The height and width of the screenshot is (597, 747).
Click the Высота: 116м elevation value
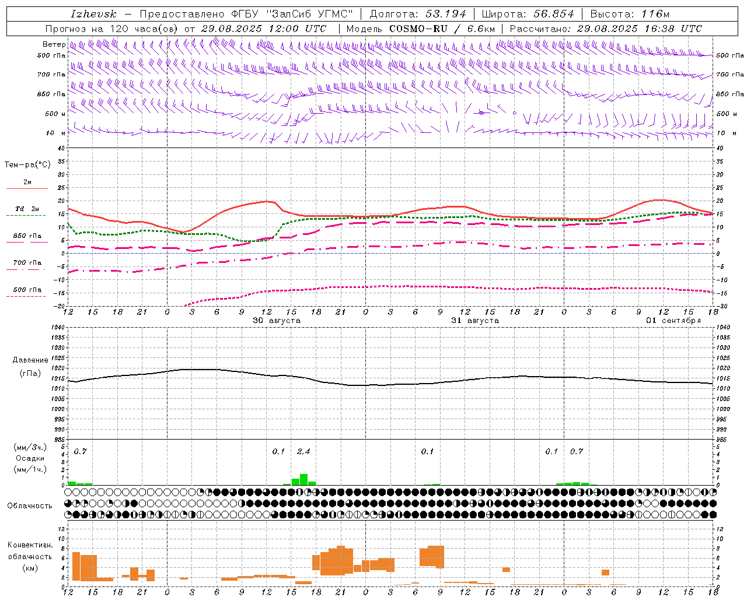(630, 14)
